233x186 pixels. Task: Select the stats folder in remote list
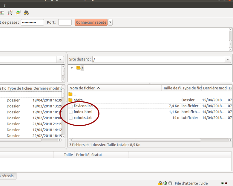78,100
